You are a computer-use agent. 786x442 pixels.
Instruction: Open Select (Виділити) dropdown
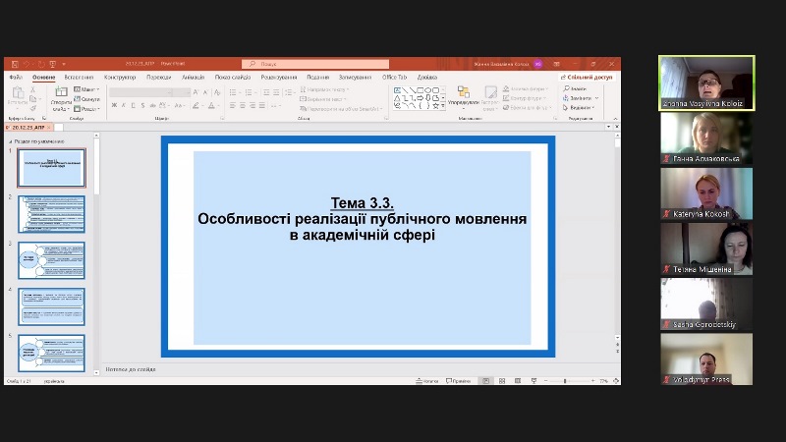579,108
